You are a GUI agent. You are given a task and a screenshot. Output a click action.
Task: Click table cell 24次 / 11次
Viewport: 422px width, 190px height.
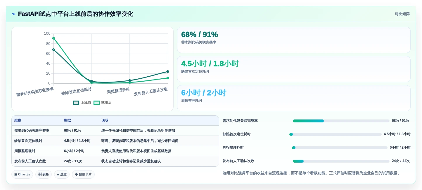pos(73,161)
